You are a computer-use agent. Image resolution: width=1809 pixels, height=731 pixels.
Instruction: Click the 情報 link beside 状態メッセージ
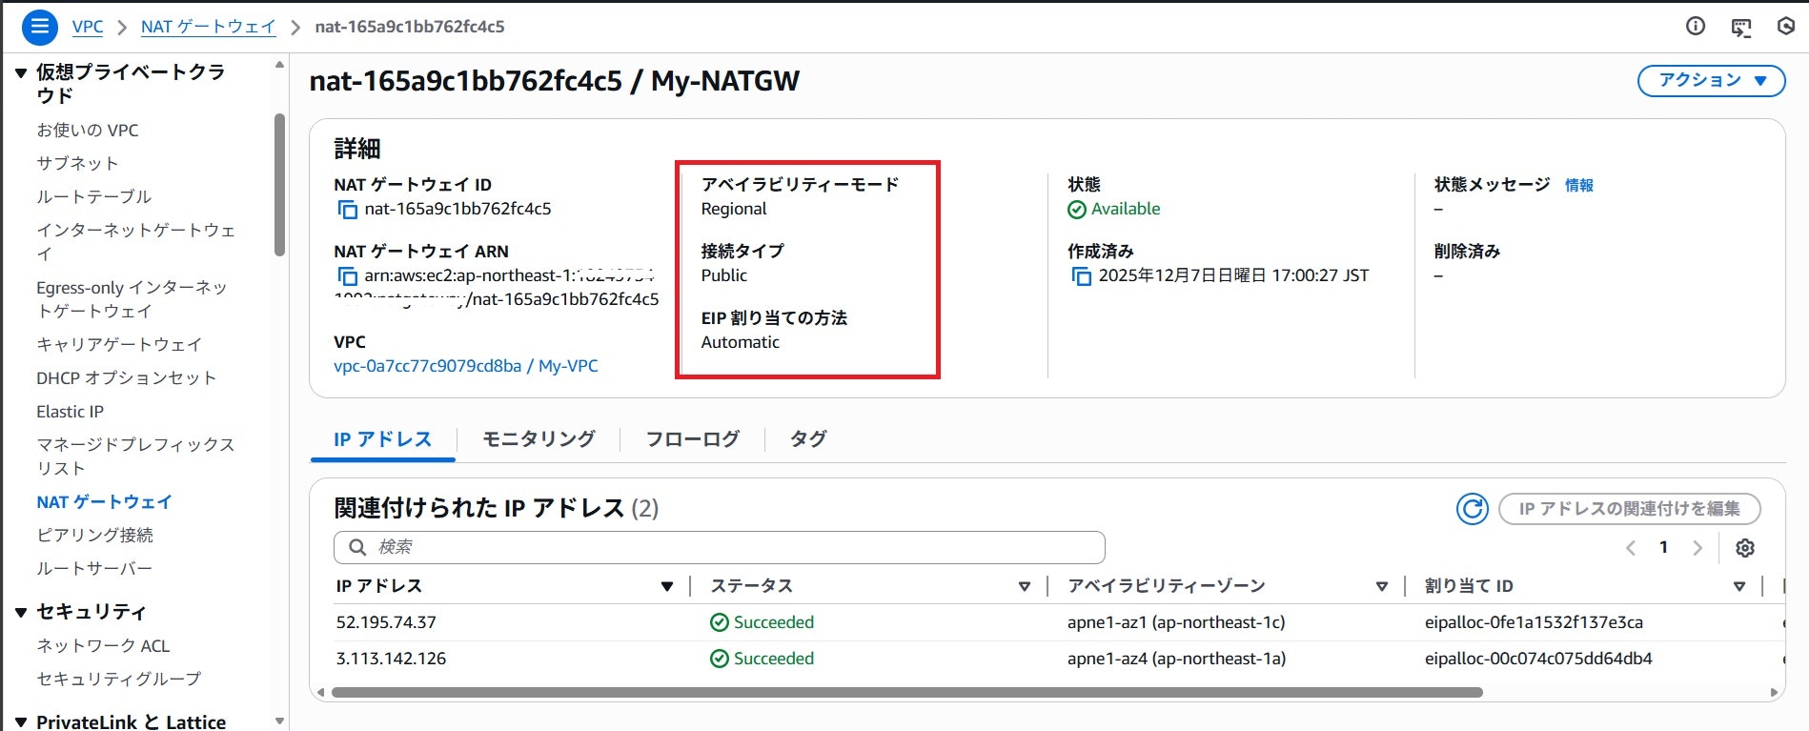(1579, 185)
